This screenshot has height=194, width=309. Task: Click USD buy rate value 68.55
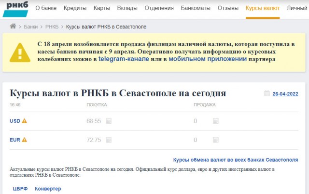pos(94,121)
